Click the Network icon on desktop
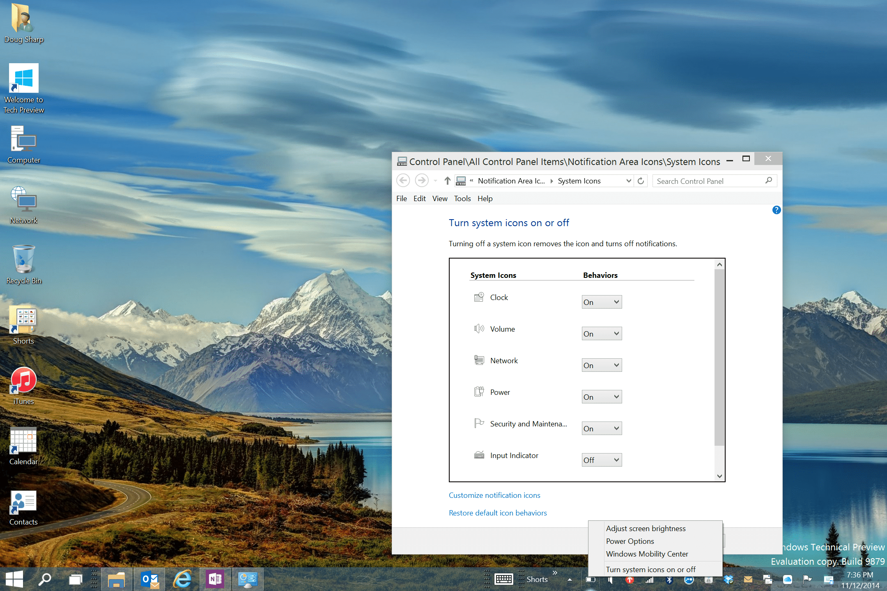Image resolution: width=887 pixels, height=591 pixels. [x=23, y=201]
